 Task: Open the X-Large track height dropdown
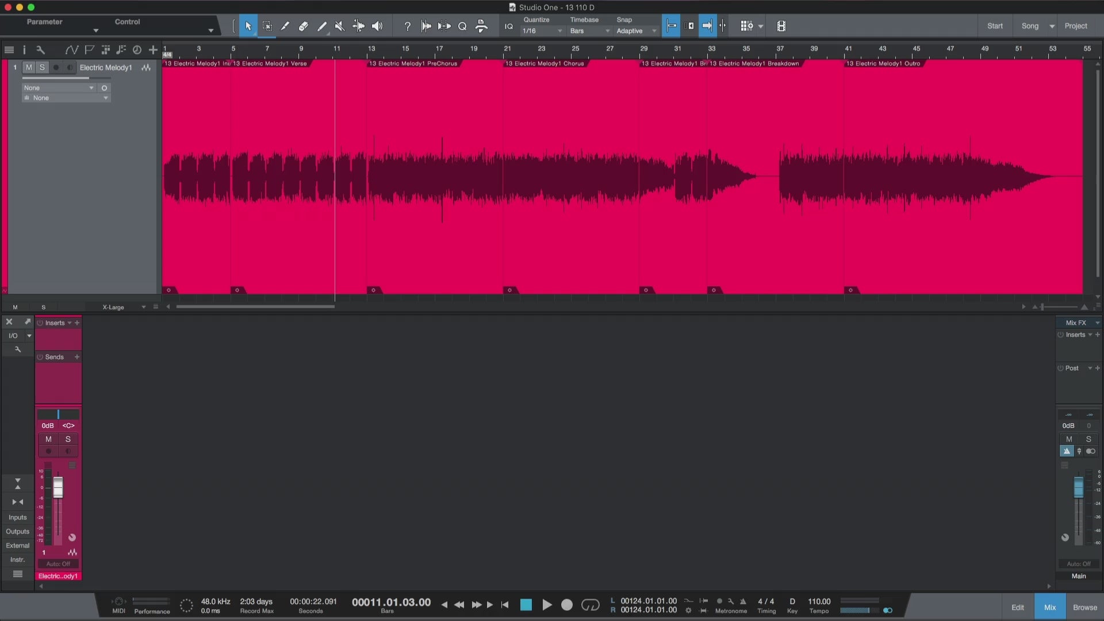pyautogui.click(x=124, y=307)
